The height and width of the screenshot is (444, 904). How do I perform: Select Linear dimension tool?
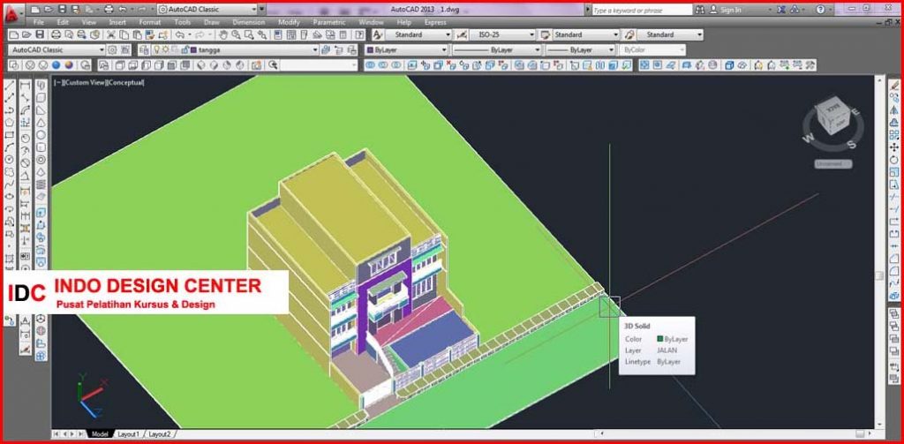tap(26, 86)
